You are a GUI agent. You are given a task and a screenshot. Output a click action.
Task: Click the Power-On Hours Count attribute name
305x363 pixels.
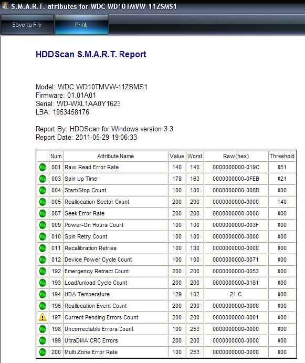point(94,225)
